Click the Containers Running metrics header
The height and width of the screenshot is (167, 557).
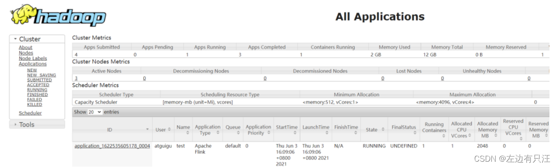pos(333,47)
